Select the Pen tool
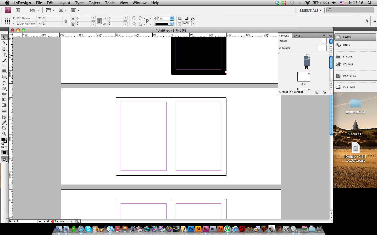This screenshot has width=377, height=235. [x=4, y=49]
